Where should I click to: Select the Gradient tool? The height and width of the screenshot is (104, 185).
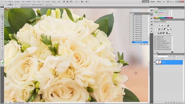pyautogui.click(x=2, y=35)
